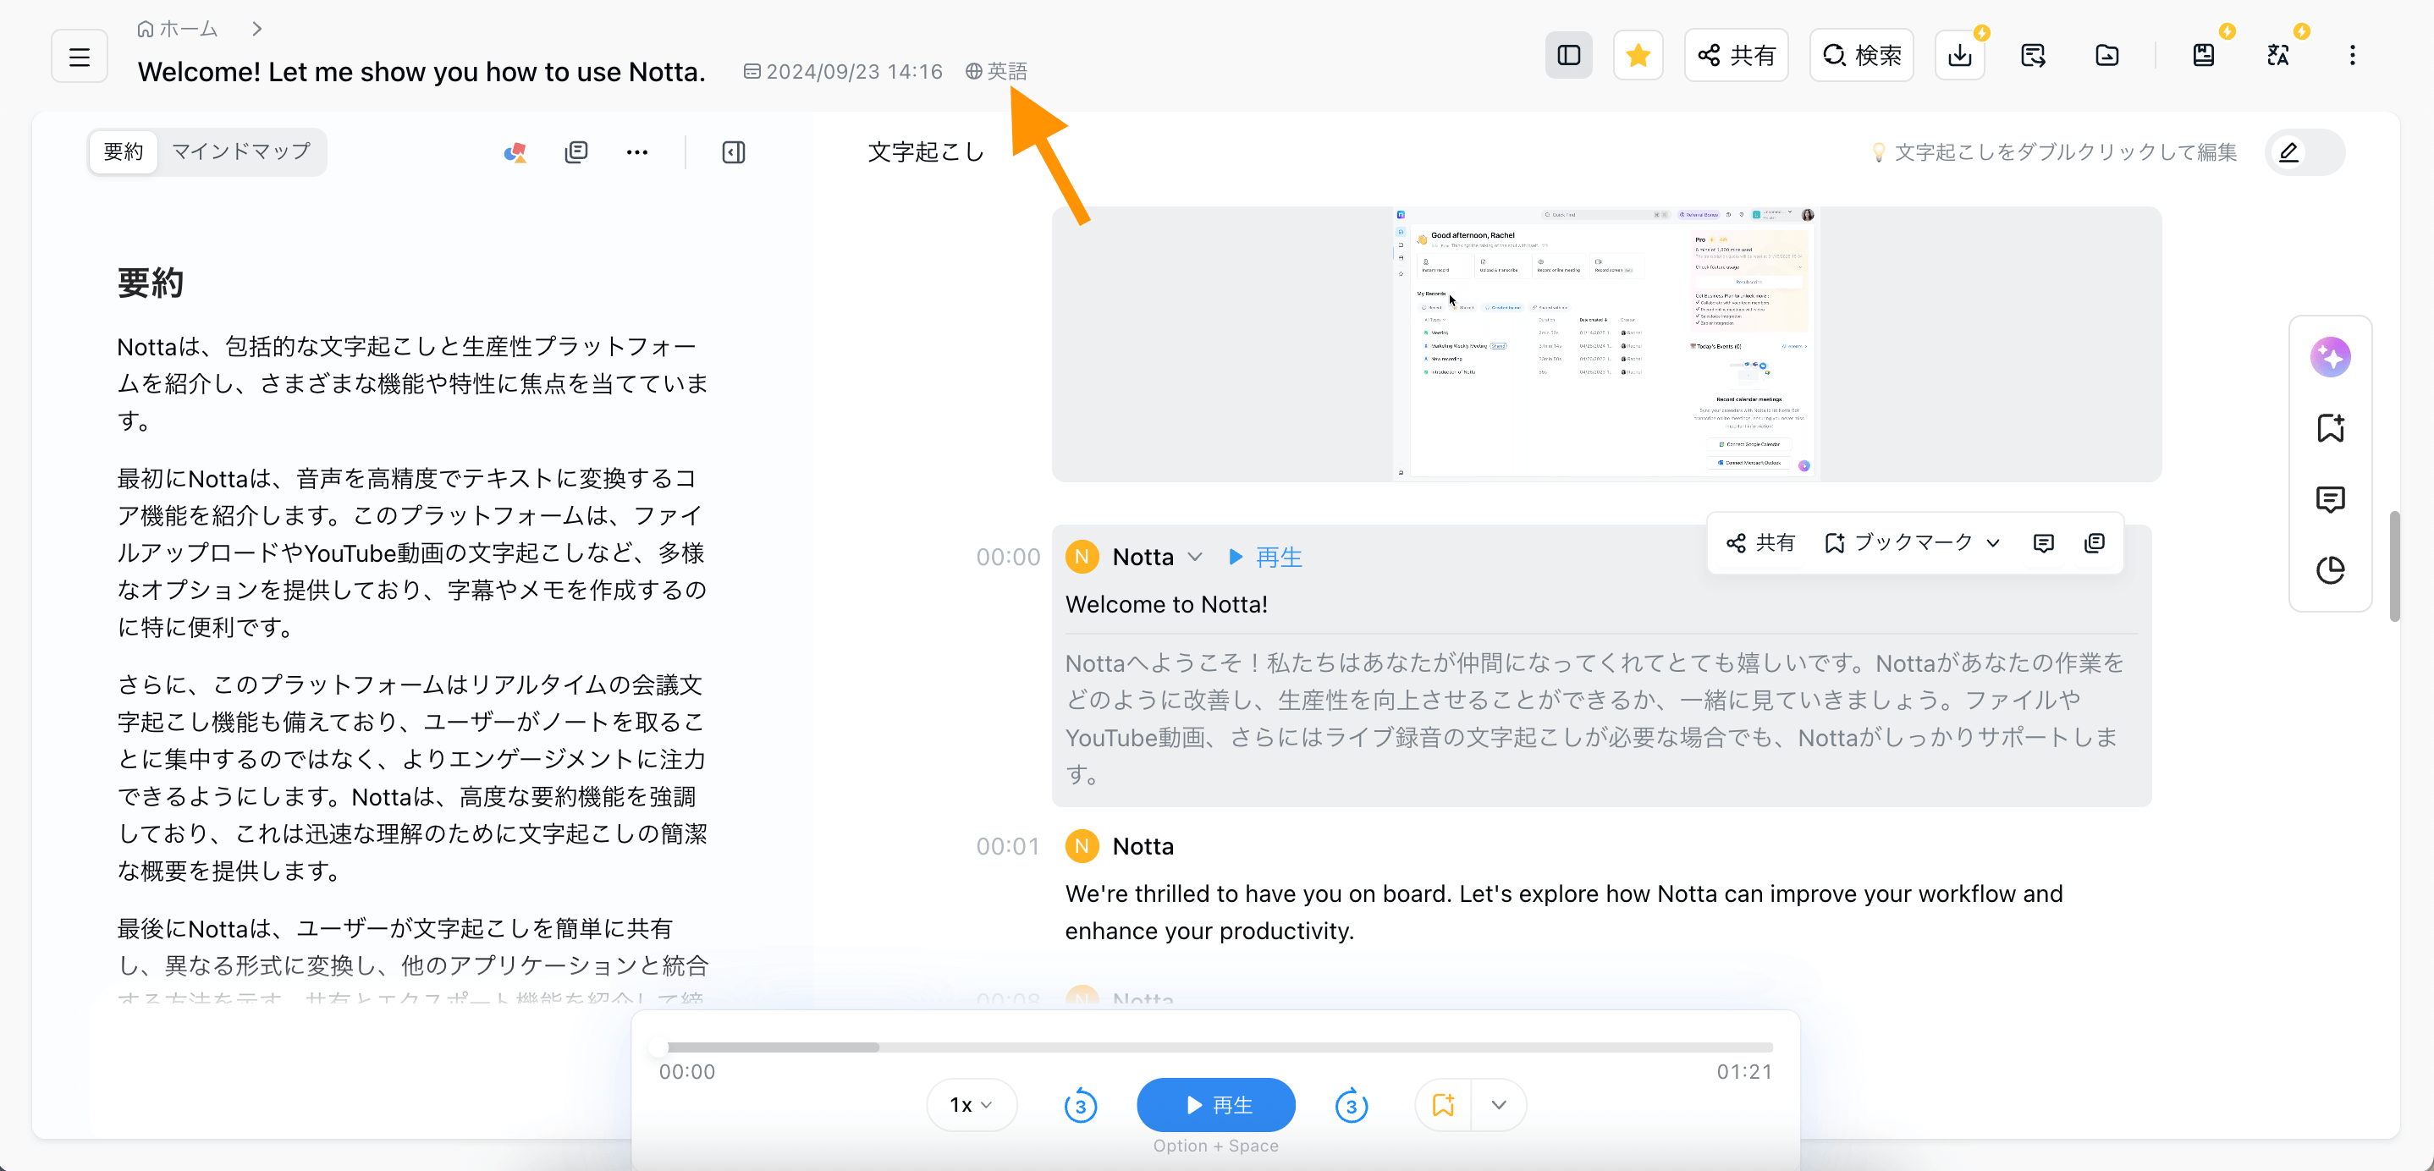Image resolution: width=2434 pixels, height=1171 pixels.
Task: Open the sidebar comments icon
Action: point(2331,498)
